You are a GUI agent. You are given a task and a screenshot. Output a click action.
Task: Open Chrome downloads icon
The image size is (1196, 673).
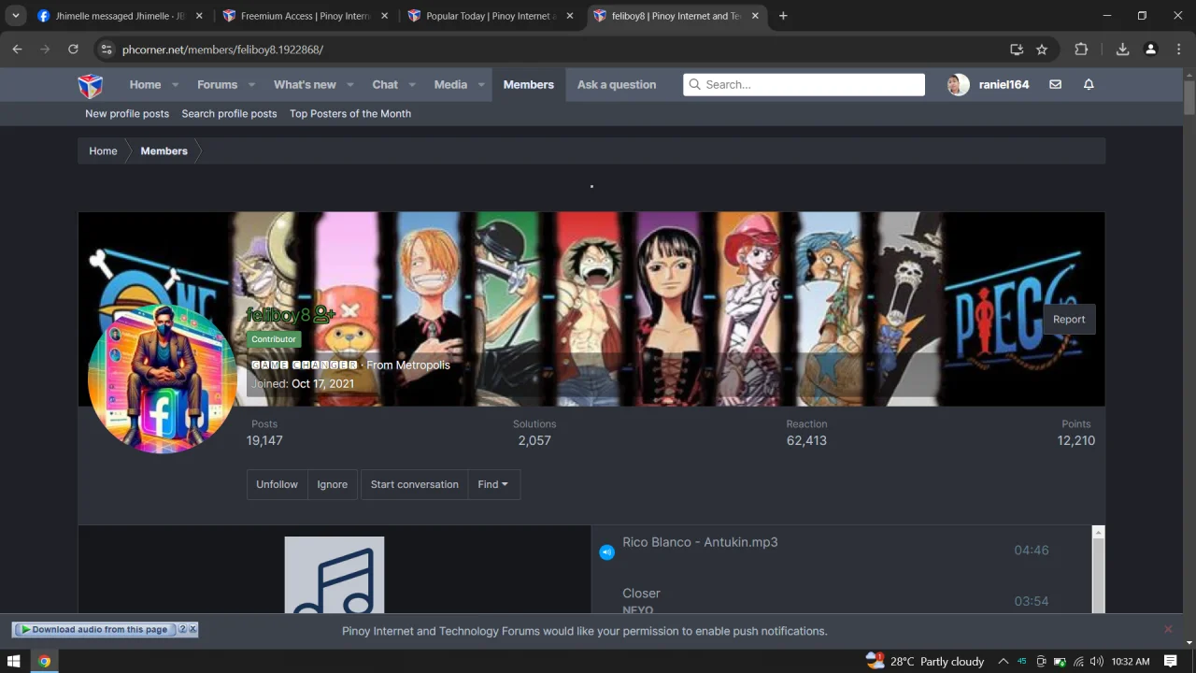tap(1122, 50)
